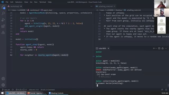This screenshot has height=95, width=169.
Task: Open the File menu
Action: [x=7, y=2]
